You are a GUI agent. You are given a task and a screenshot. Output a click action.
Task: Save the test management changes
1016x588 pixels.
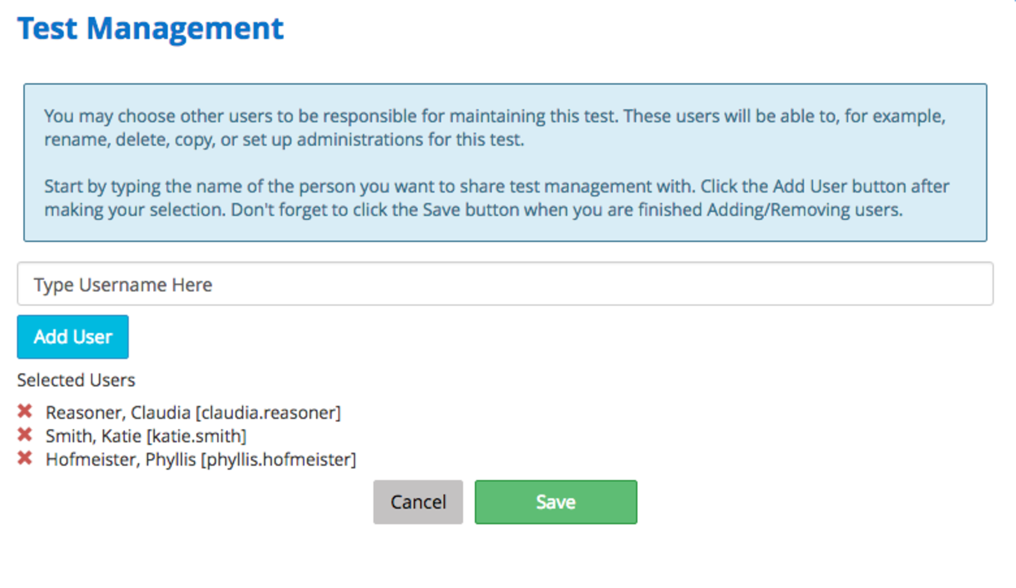pyautogui.click(x=556, y=502)
